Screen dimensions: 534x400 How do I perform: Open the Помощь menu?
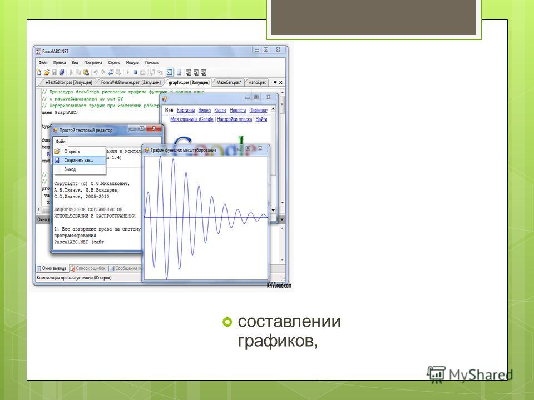(152, 63)
